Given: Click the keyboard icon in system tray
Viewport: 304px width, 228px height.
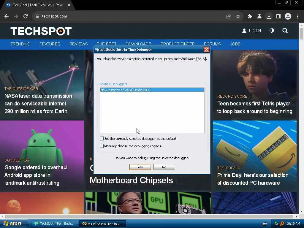Looking at the screenshot, I should point(265,224).
